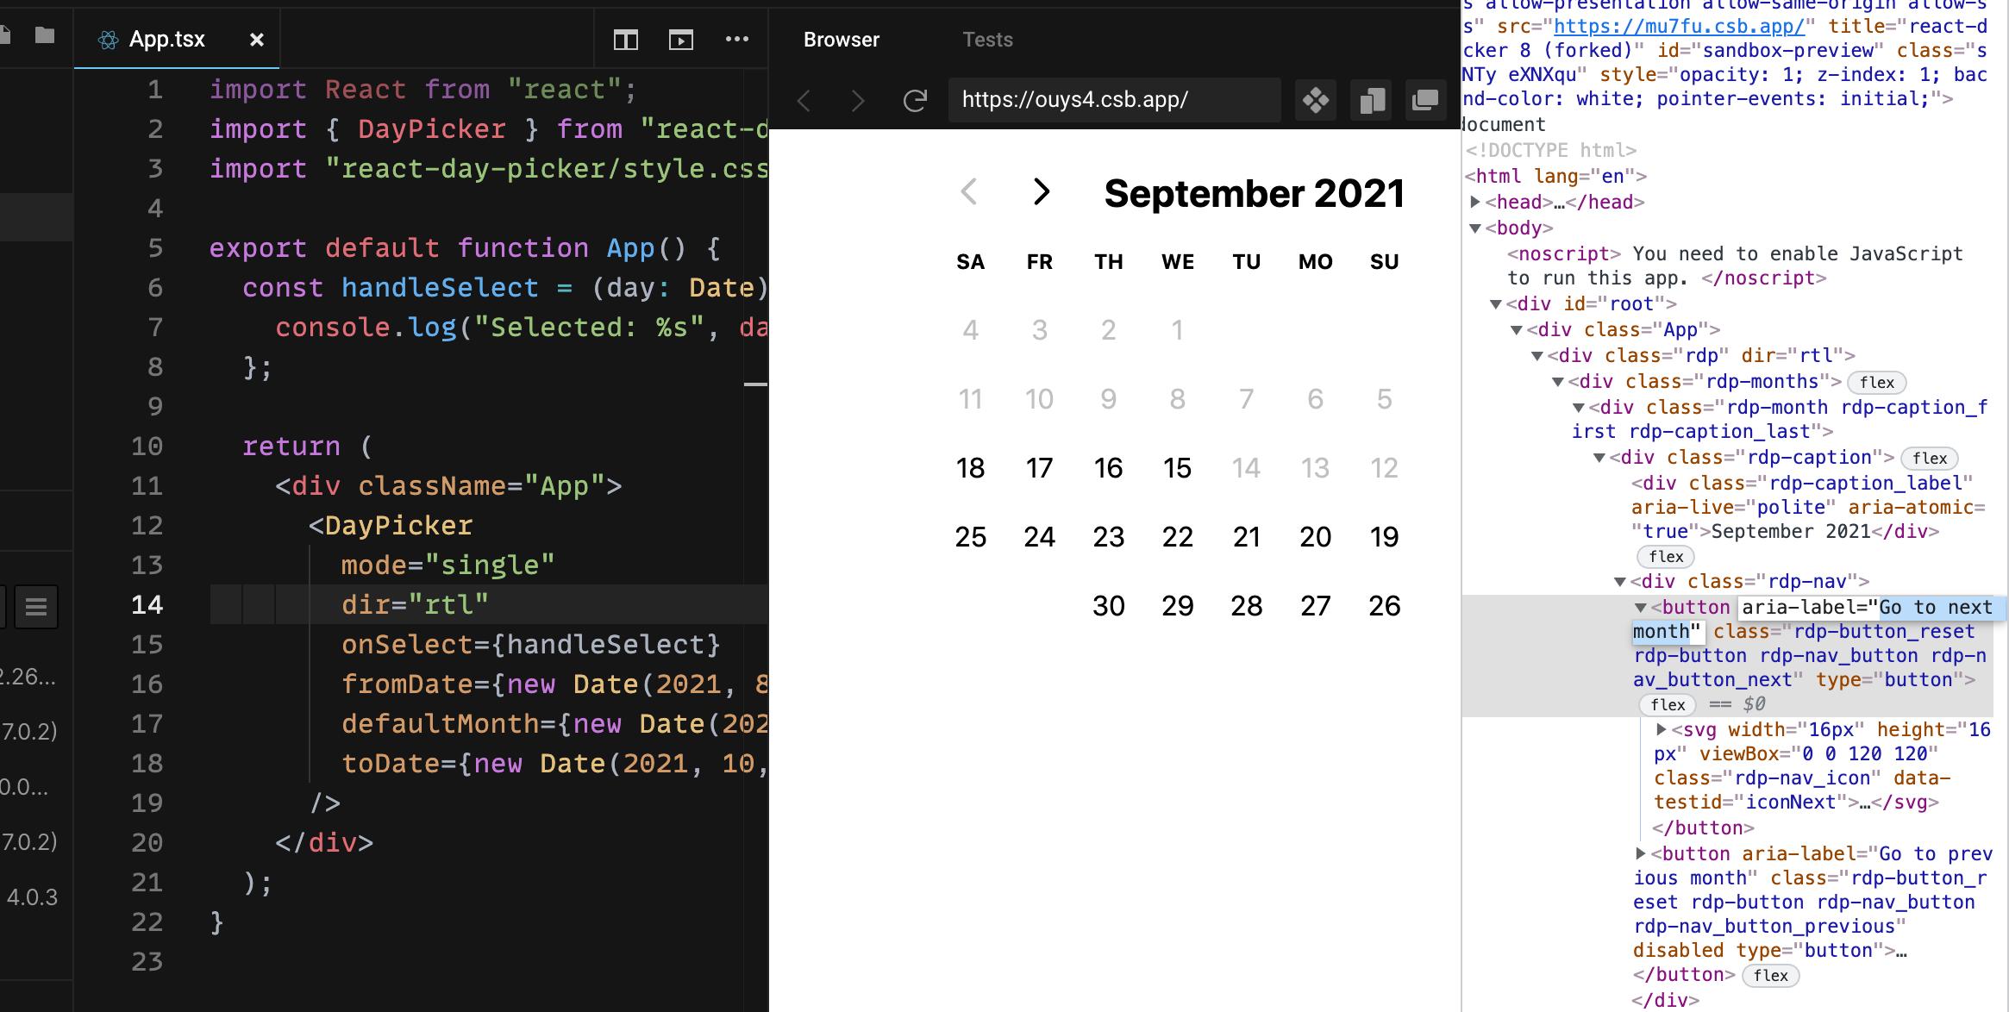2009x1012 pixels.
Task: Click the side-by-side panes icon
Action: tap(1370, 100)
